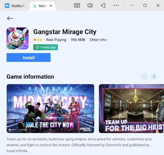Click the triangular back navigation icon

tap(103, 5)
